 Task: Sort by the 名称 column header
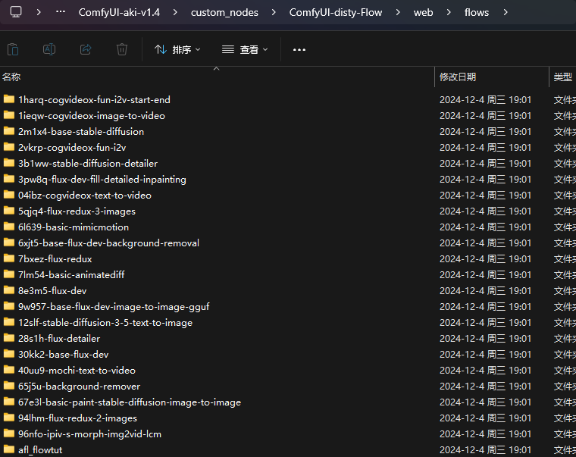tap(11, 77)
